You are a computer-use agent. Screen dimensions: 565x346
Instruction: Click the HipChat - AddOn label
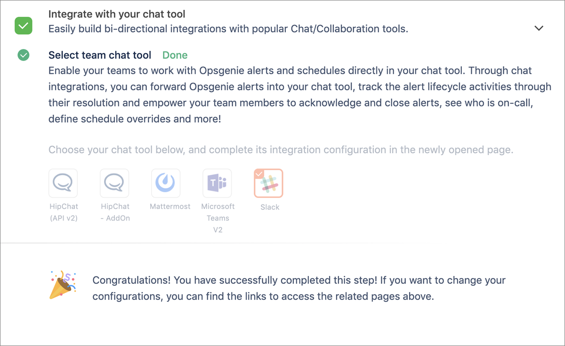click(115, 212)
